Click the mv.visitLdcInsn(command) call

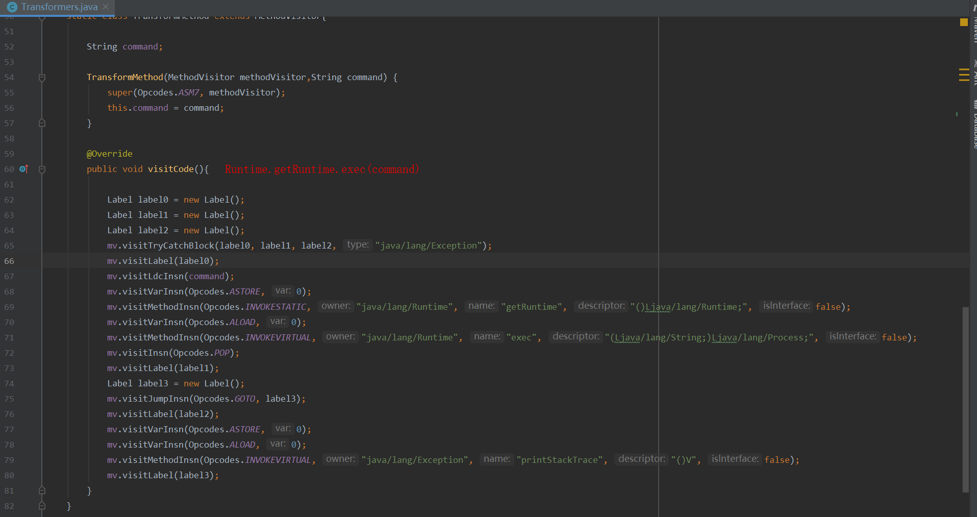[170, 276]
